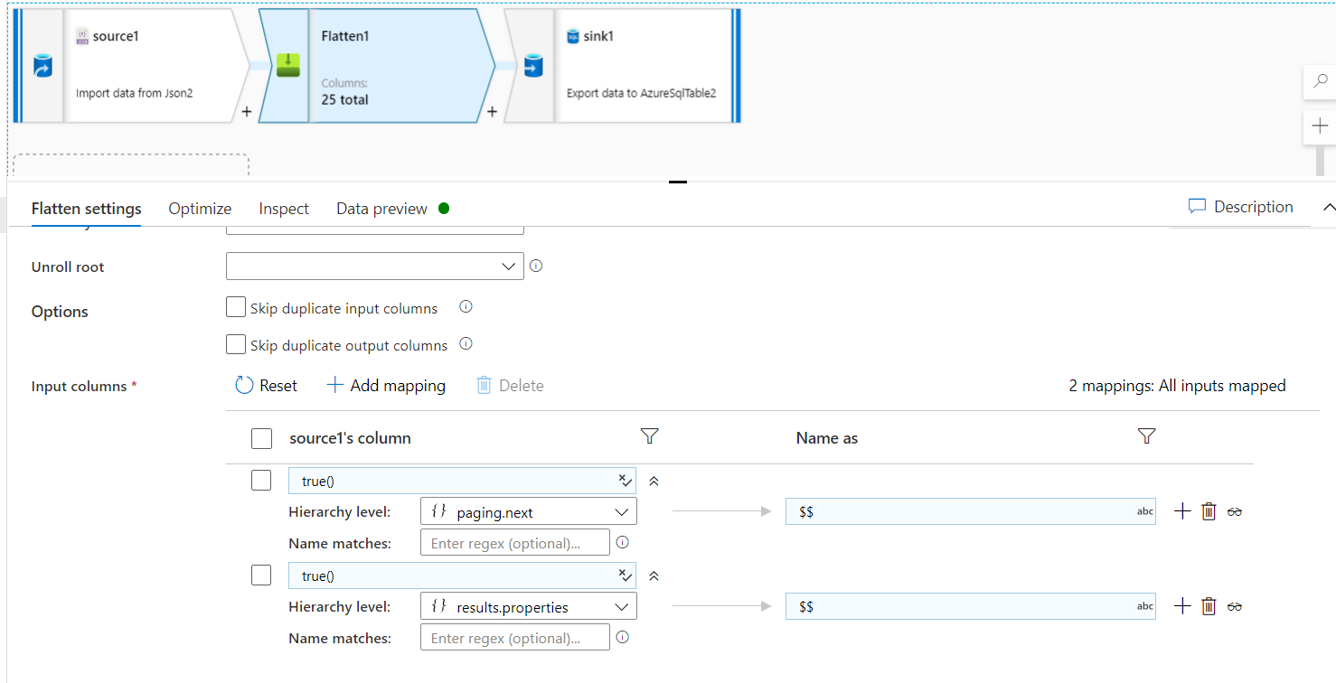Select all mappings with the header checkbox
Viewport: 1336px width, 683px height.
point(261,438)
